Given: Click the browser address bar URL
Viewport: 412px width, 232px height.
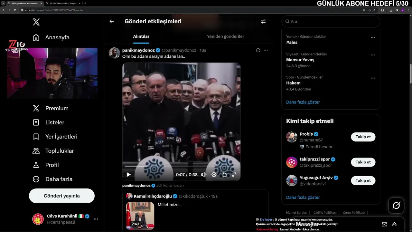Looking at the screenshot, I should [x=54, y=10].
